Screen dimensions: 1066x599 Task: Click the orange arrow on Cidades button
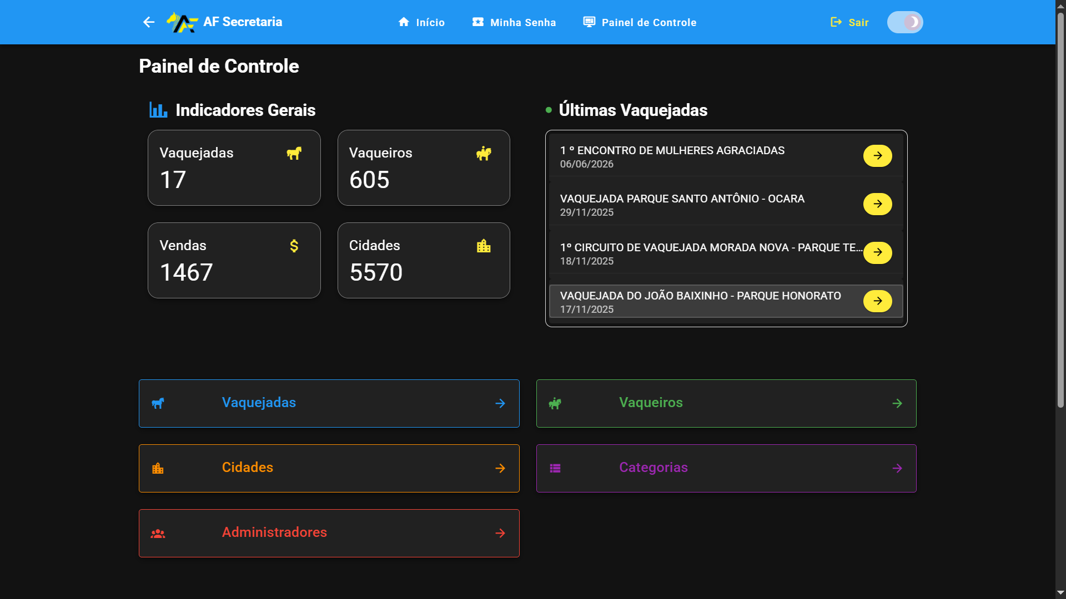click(x=500, y=468)
